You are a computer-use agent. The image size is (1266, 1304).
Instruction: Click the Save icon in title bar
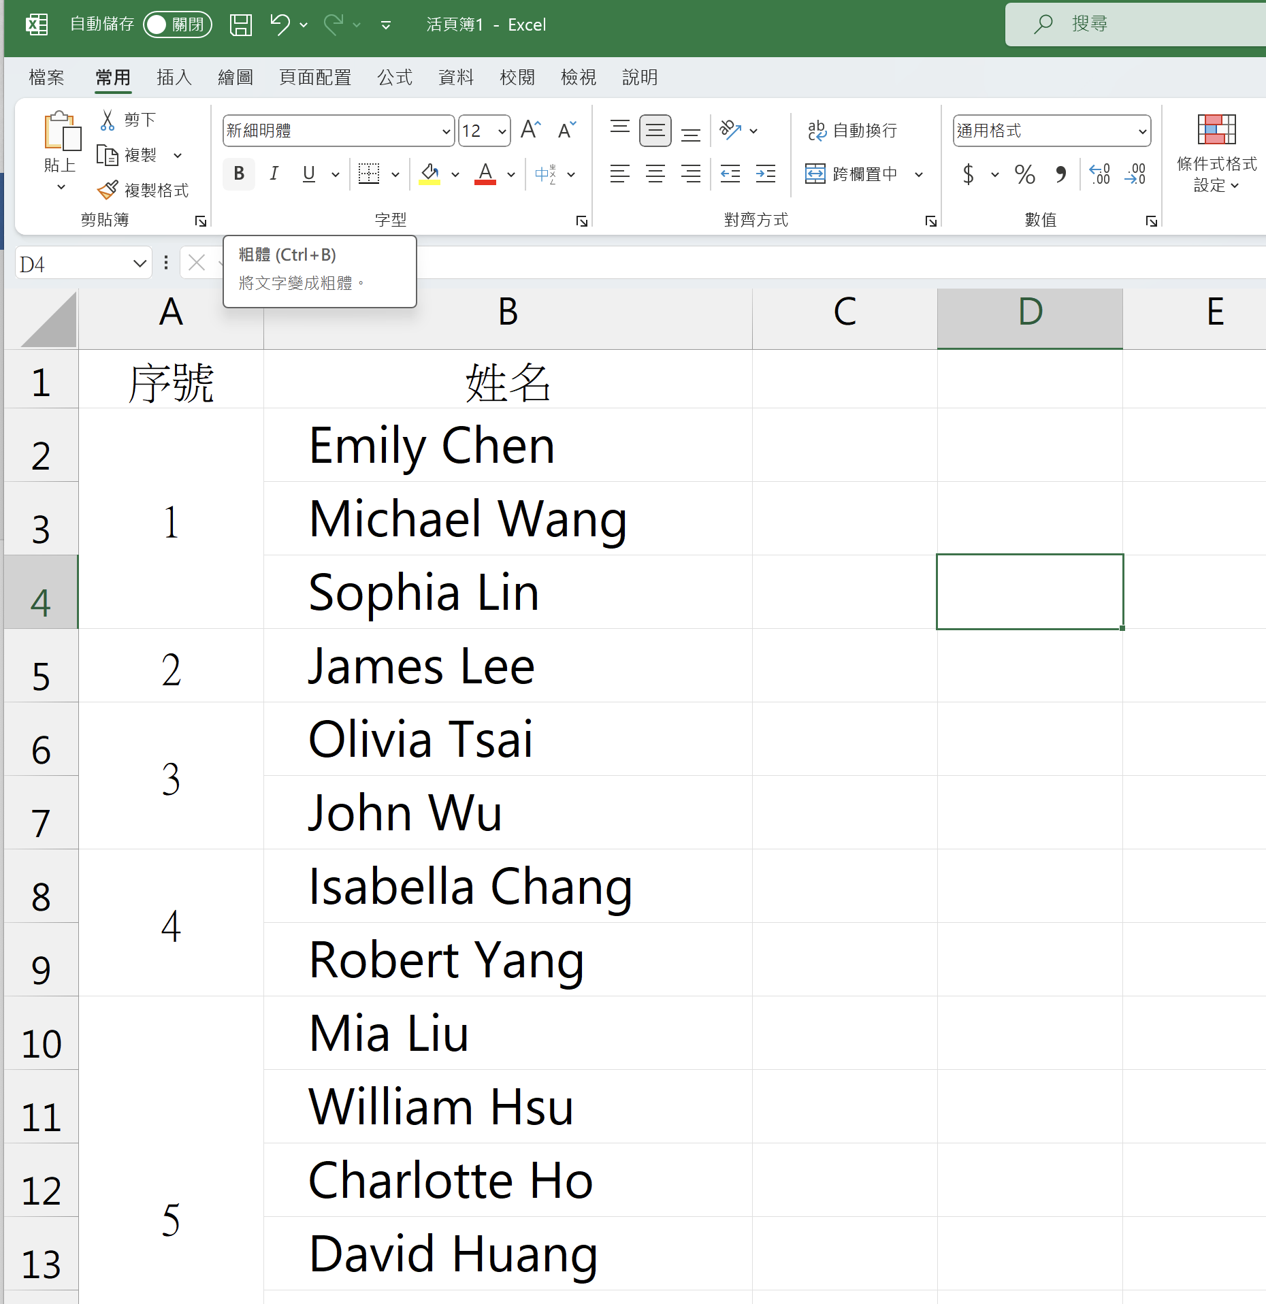(240, 25)
